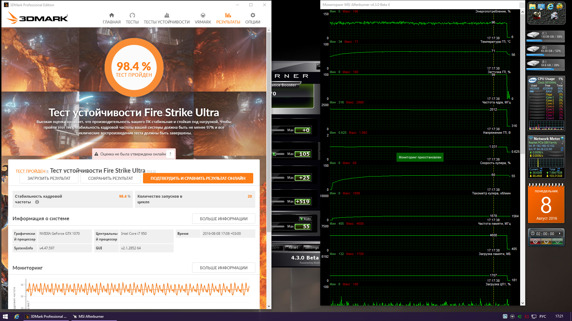Image resolution: width=572 pixels, height=321 pixels.
Task: Click the frame rate stability info icon
Action: click(37, 202)
